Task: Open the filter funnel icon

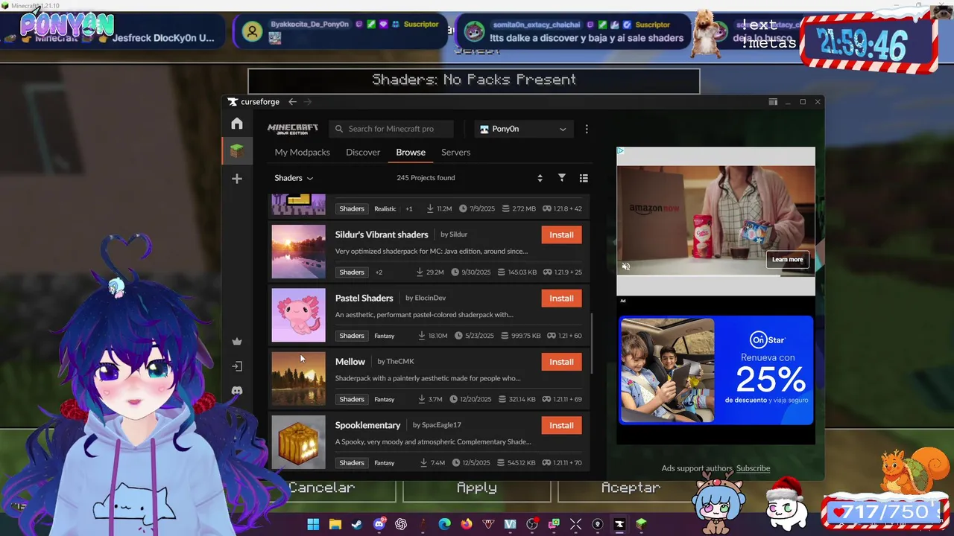Action: click(562, 178)
